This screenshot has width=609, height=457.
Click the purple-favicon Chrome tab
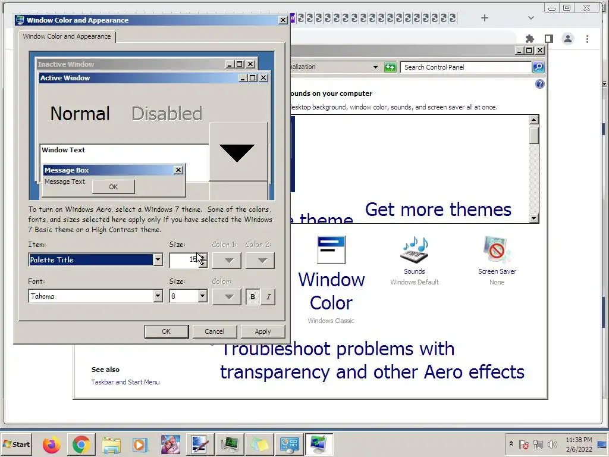(293, 18)
